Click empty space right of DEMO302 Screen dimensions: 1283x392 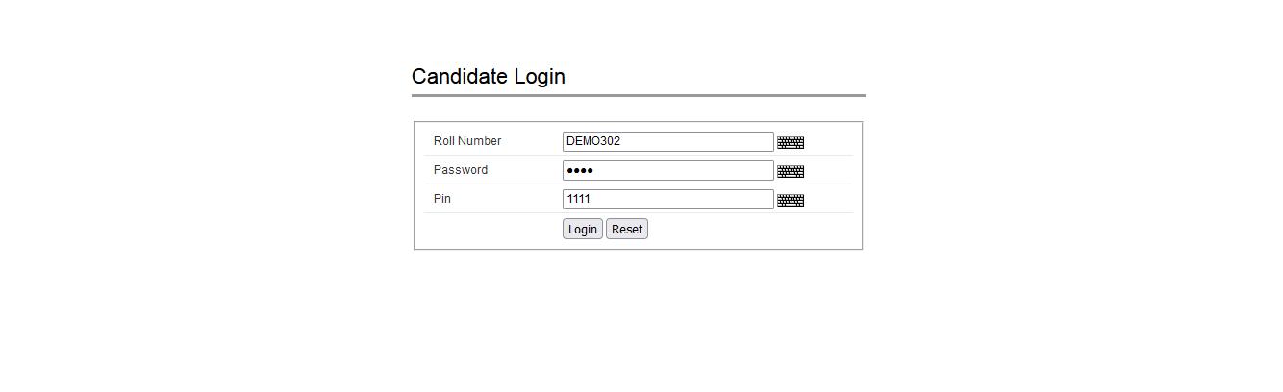click(697, 141)
